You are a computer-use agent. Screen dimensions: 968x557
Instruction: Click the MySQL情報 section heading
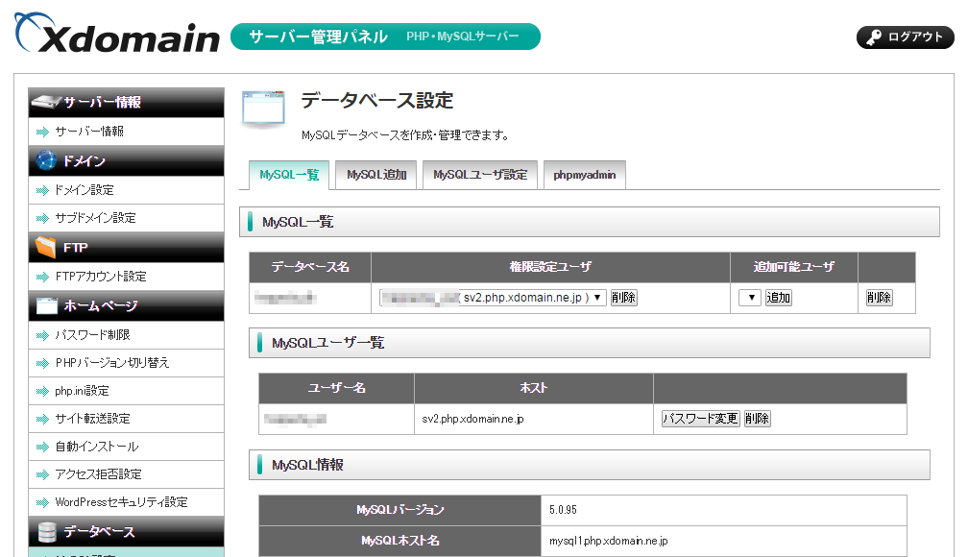[590, 465]
